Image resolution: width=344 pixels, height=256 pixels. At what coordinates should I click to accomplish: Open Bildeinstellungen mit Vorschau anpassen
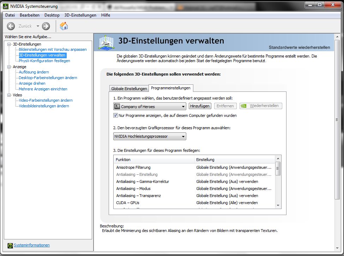(x=53, y=50)
